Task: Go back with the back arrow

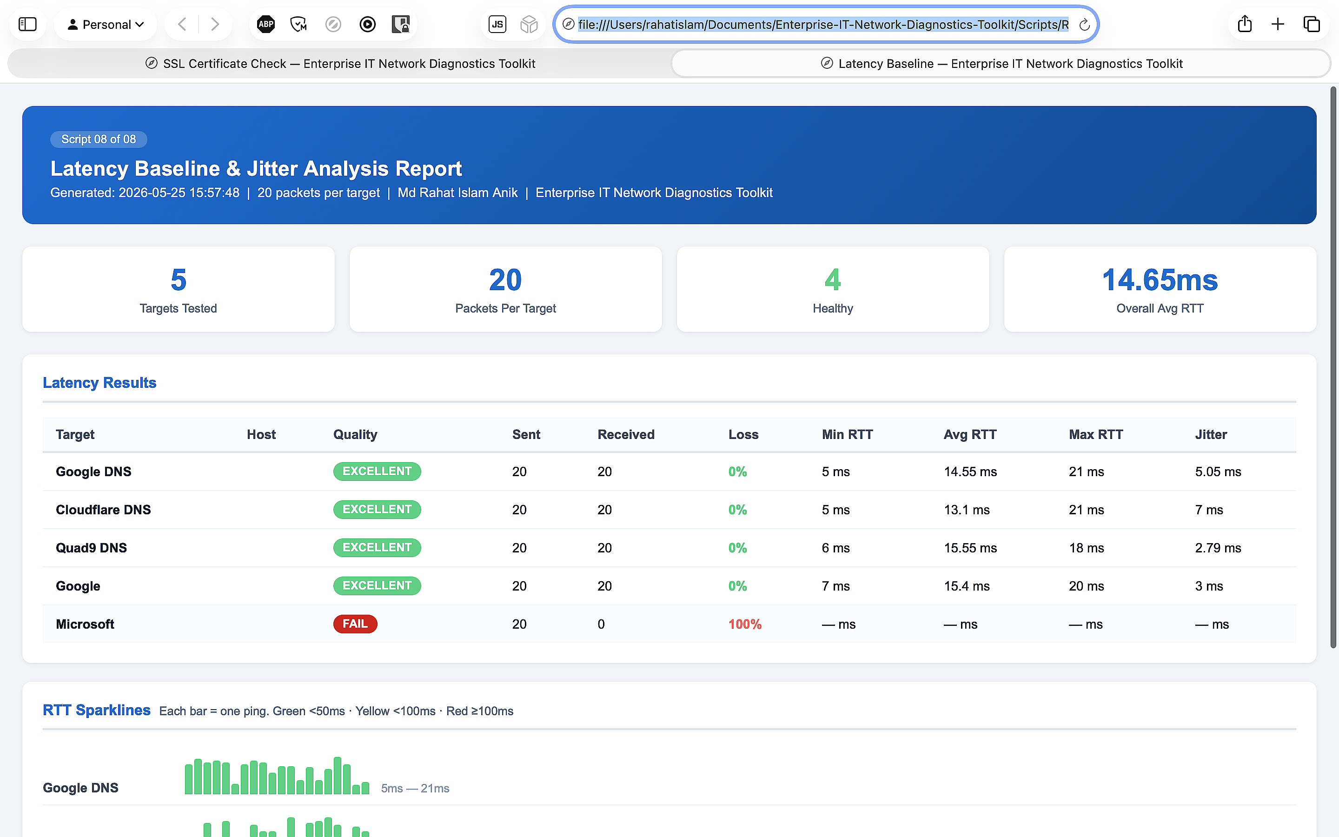Action: tap(181, 24)
